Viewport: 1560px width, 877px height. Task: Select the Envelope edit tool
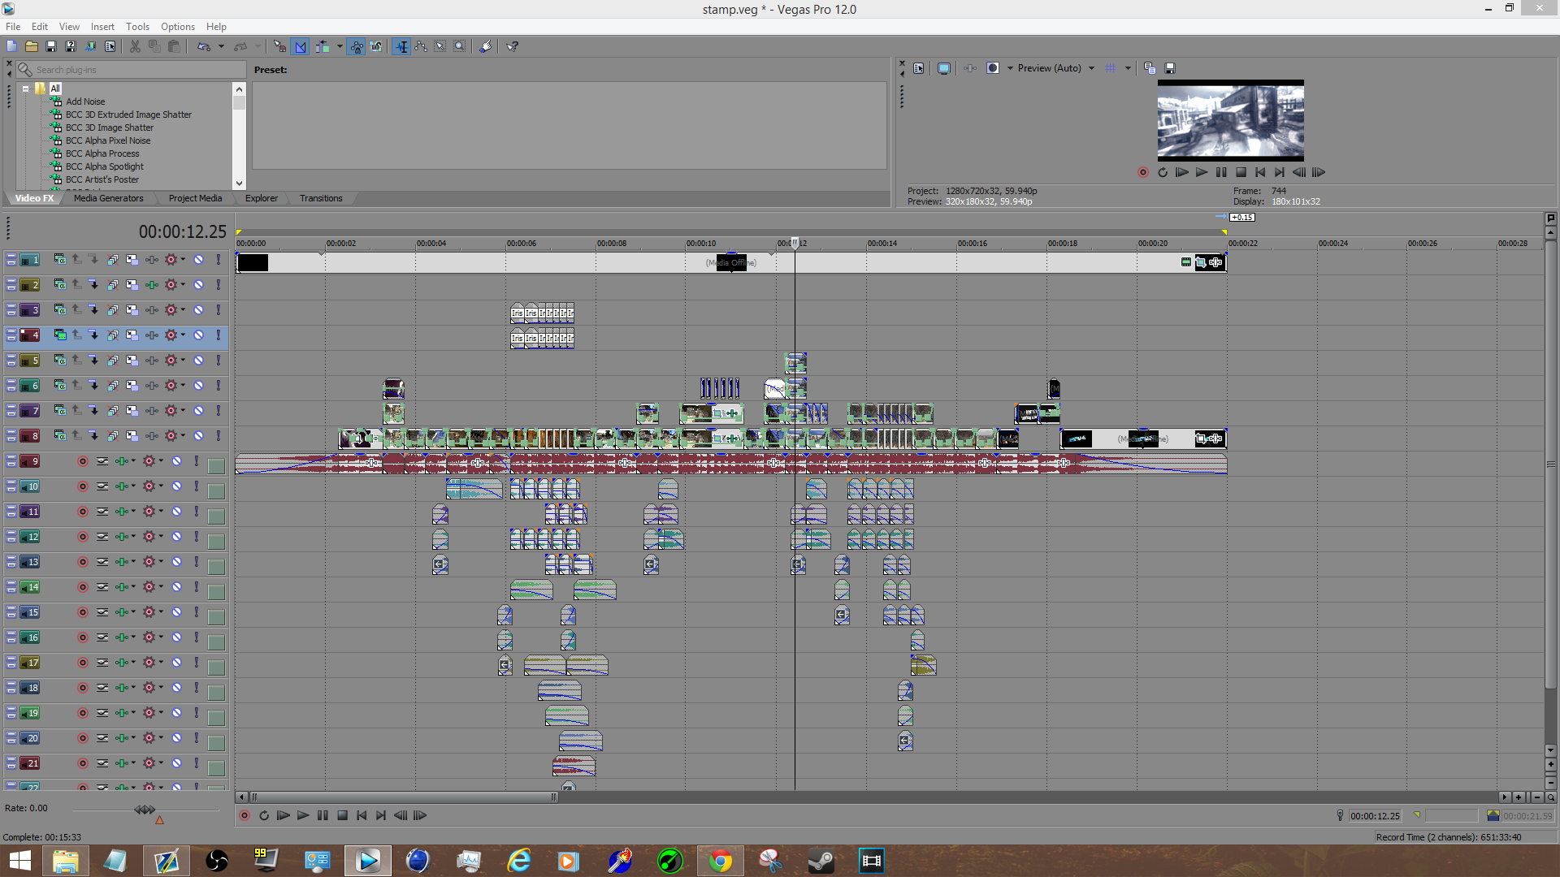[x=421, y=46]
